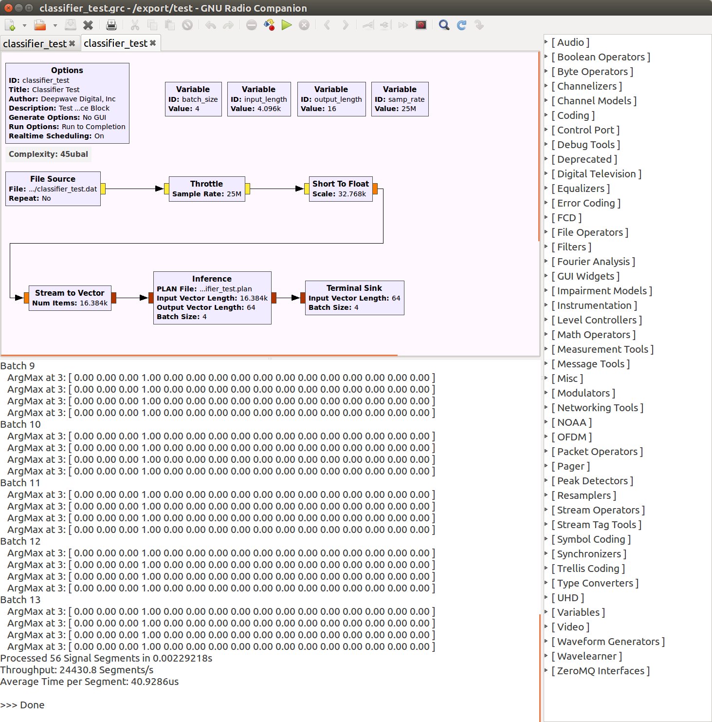This screenshot has width=712, height=722.
Task: Redo the last undone change
Action: tap(228, 25)
